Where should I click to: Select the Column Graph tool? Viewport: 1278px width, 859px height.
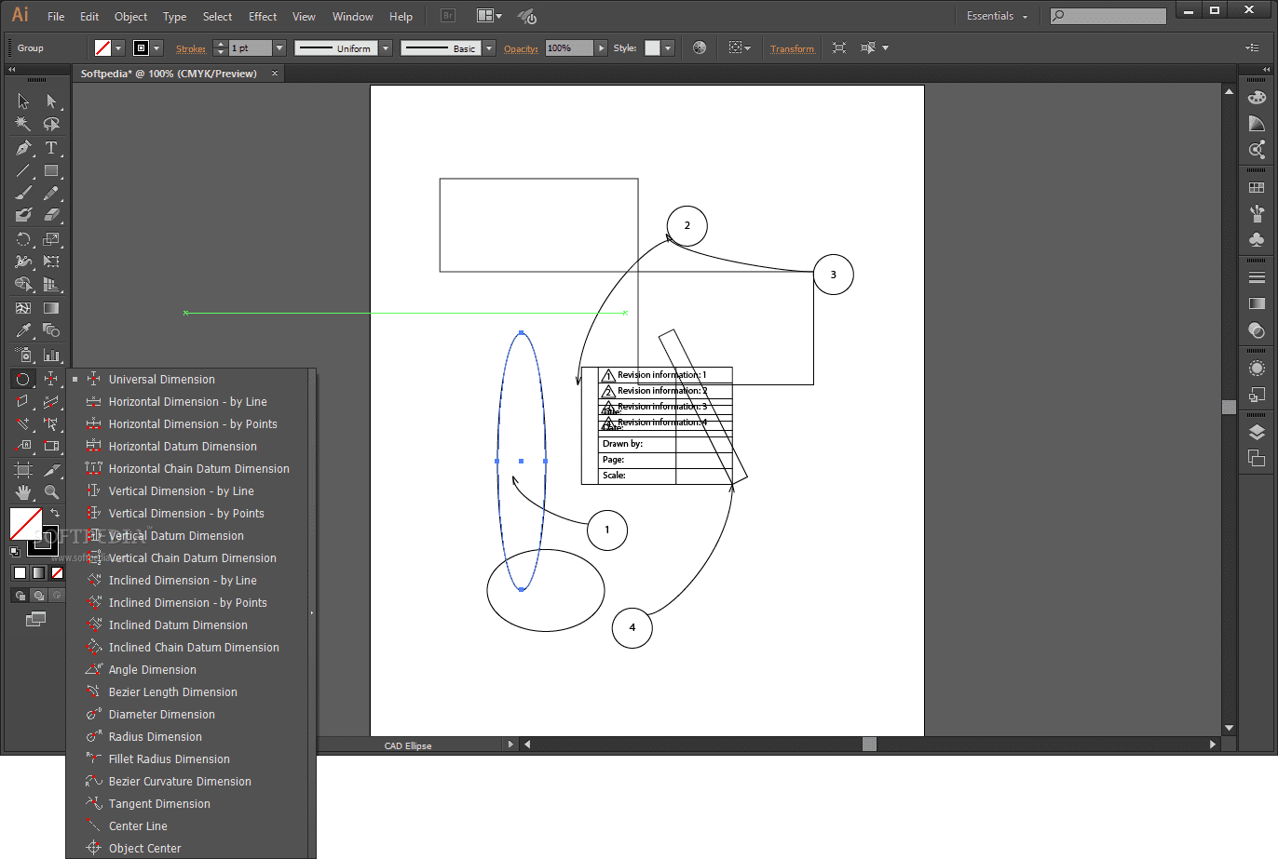coord(51,355)
